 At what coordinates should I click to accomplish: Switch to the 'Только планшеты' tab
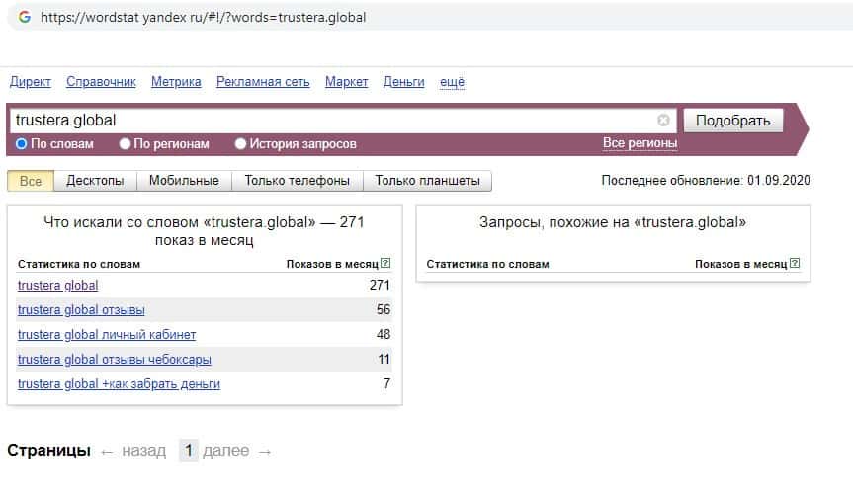[x=427, y=181]
